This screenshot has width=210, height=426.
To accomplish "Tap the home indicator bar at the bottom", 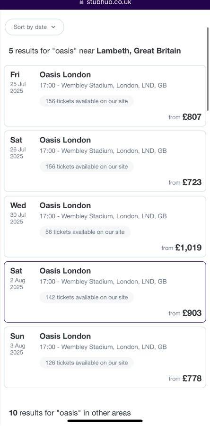I will click(x=105, y=421).
